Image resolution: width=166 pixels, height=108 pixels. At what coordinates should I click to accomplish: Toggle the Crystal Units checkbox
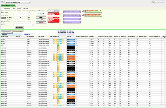[59, 32]
